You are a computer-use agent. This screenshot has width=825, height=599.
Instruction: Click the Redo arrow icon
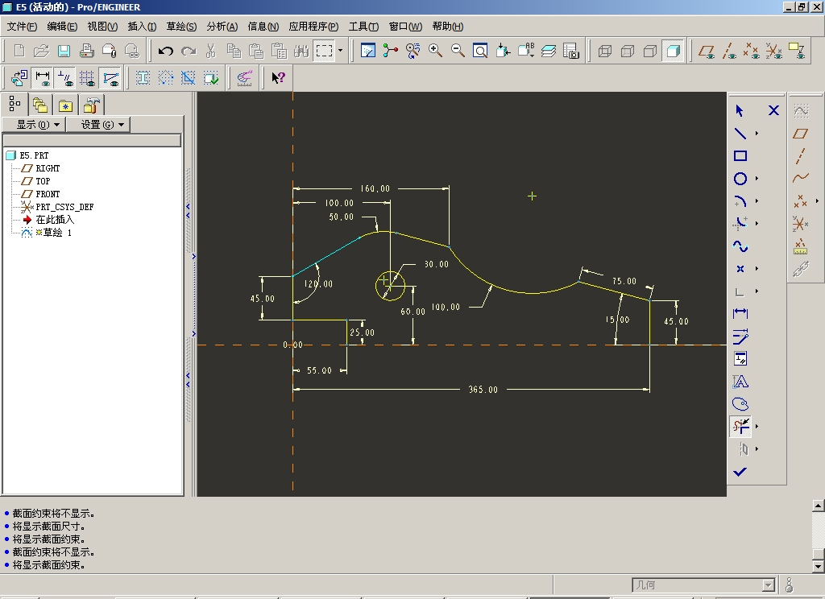189,51
